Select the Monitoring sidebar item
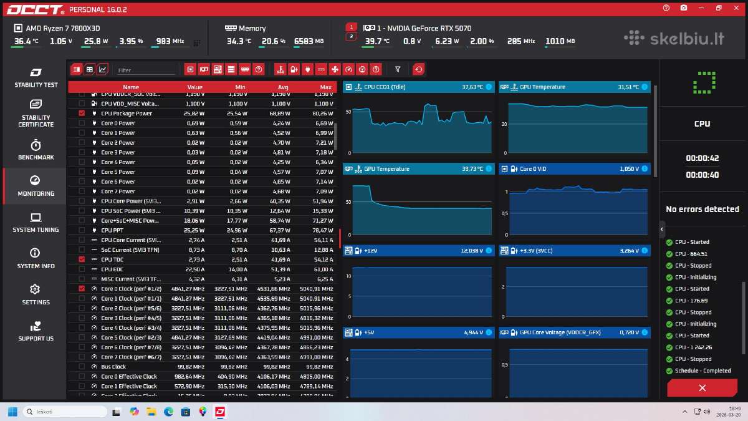 pyautogui.click(x=36, y=186)
